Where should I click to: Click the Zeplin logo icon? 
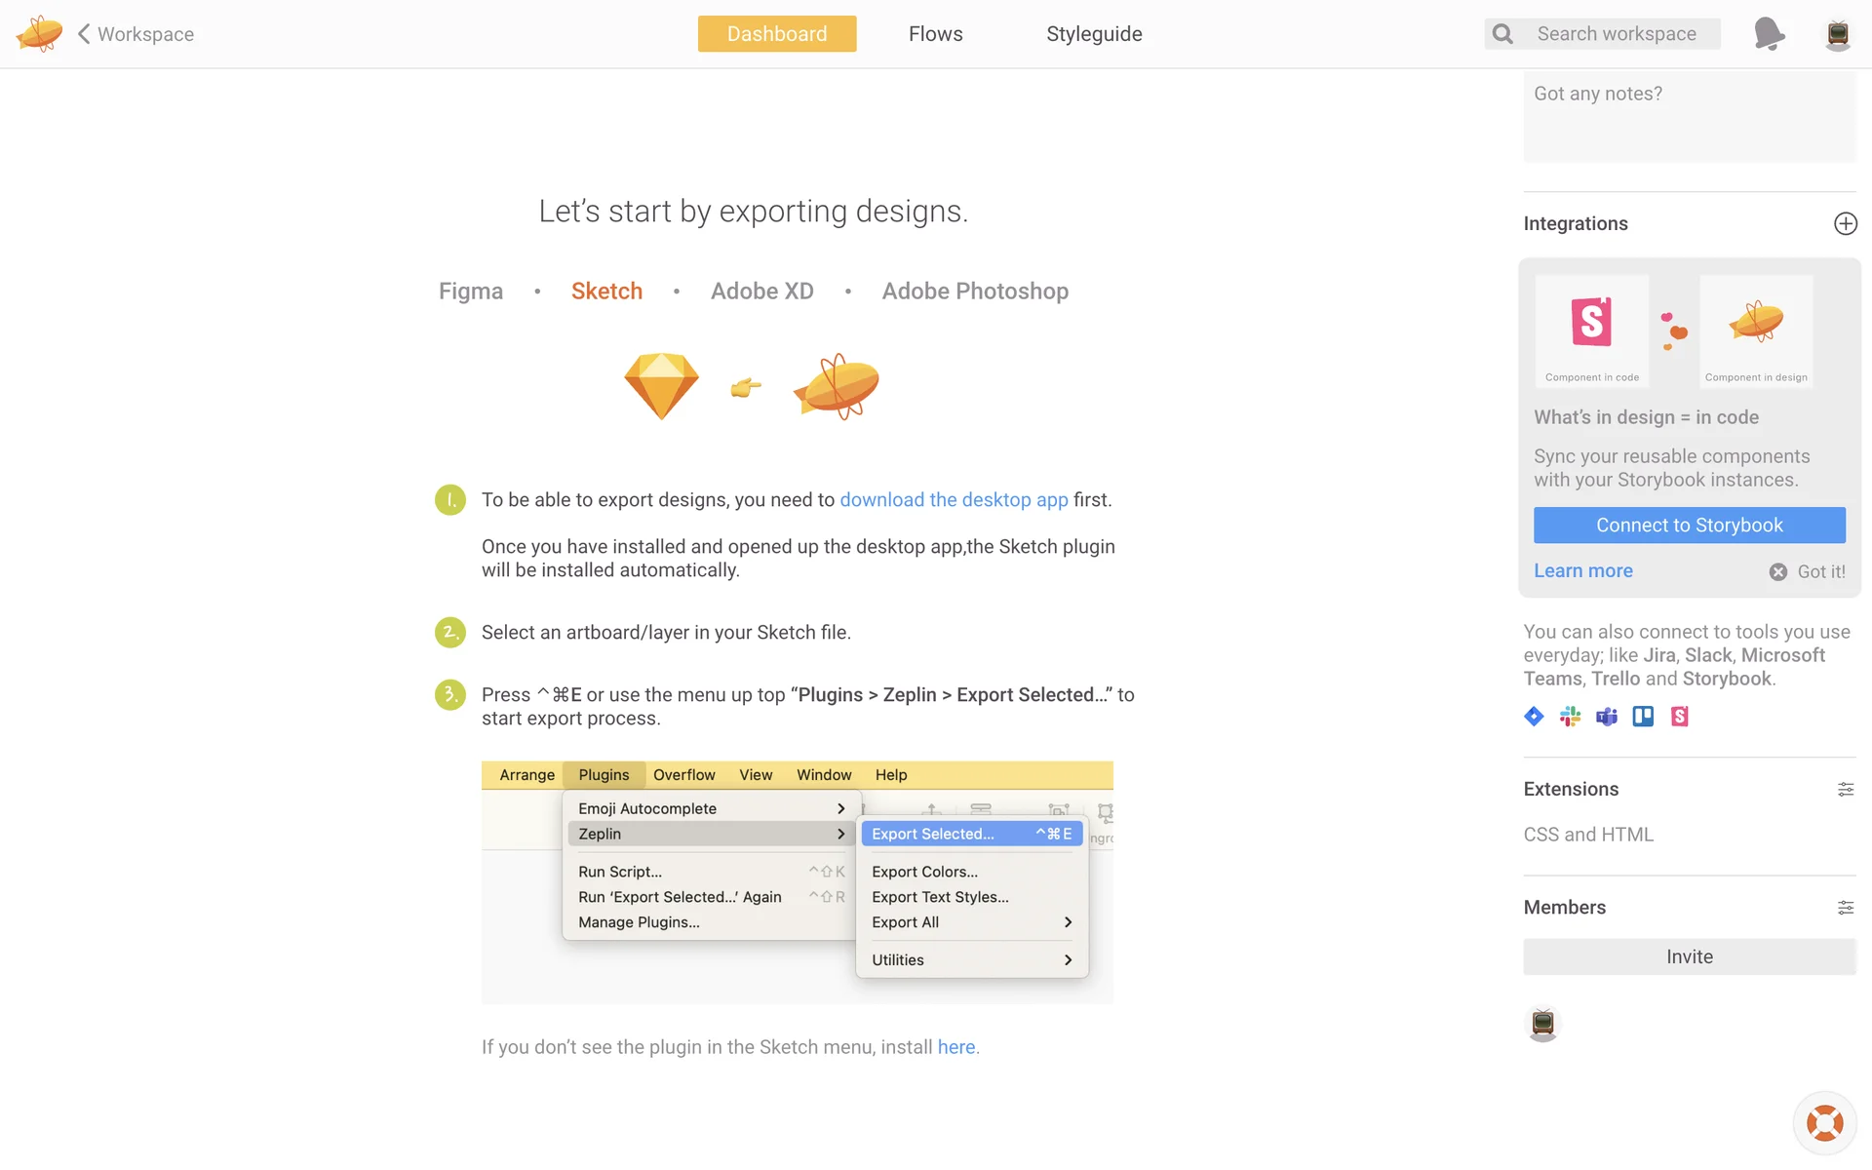click(39, 33)
